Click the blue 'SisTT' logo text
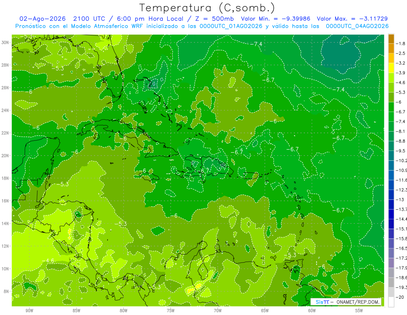 tap(322, 302)
